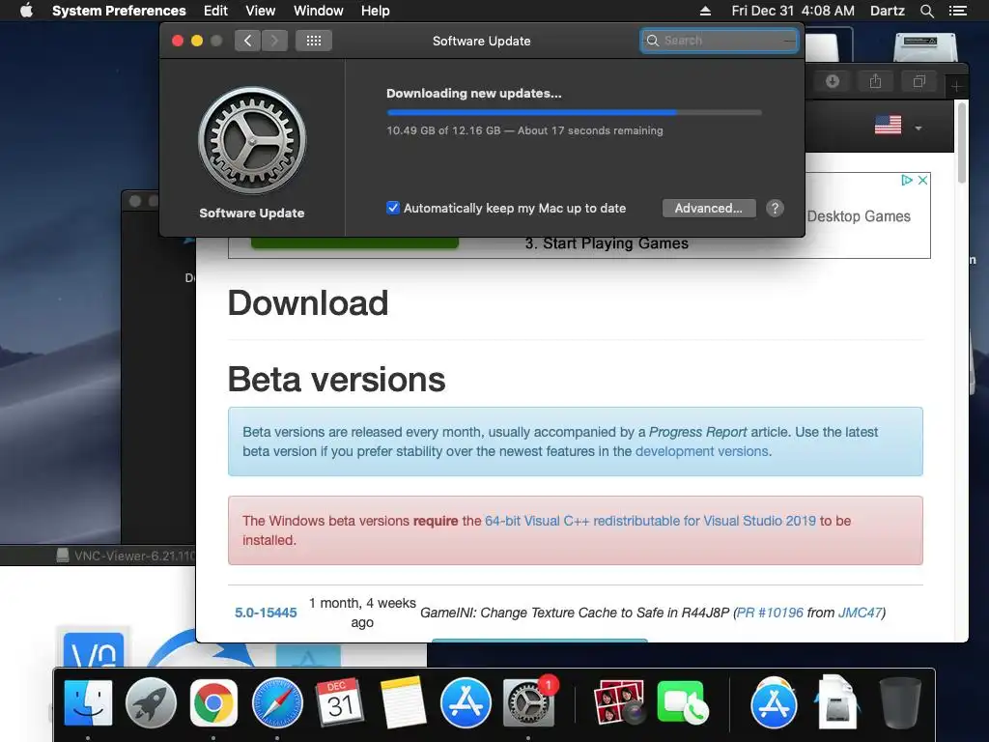Screen dimensions: 989x742
Task: Launch Launchpad rocket icon in Dock
Action: (x=151, y=703)
